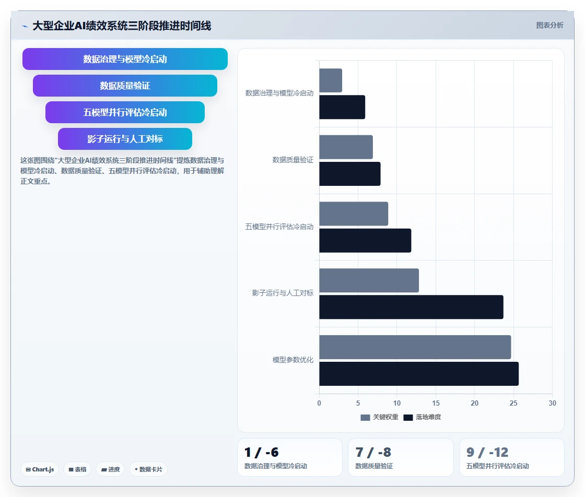Image resolution: width=585 pixels, height=497 pixels.
Task: Click the dark 落地难度 bar for 影子运行与人工对标
Action: tap(411, 307)
